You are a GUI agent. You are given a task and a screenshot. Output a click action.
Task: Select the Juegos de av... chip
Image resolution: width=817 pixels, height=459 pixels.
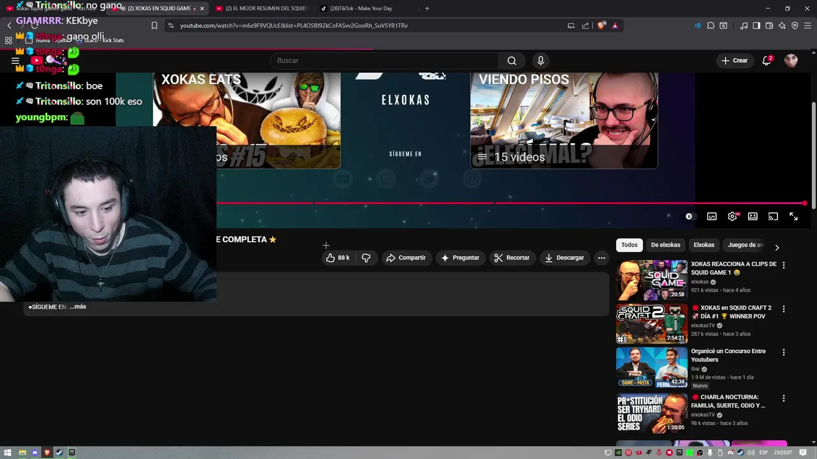click(745, 245)
